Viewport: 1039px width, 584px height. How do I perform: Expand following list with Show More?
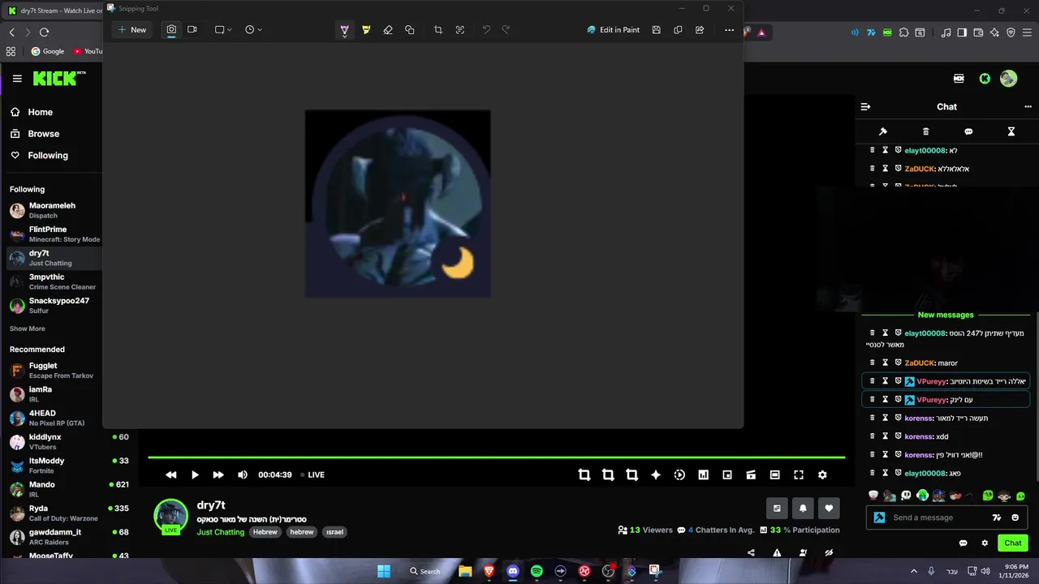point(28,328)
